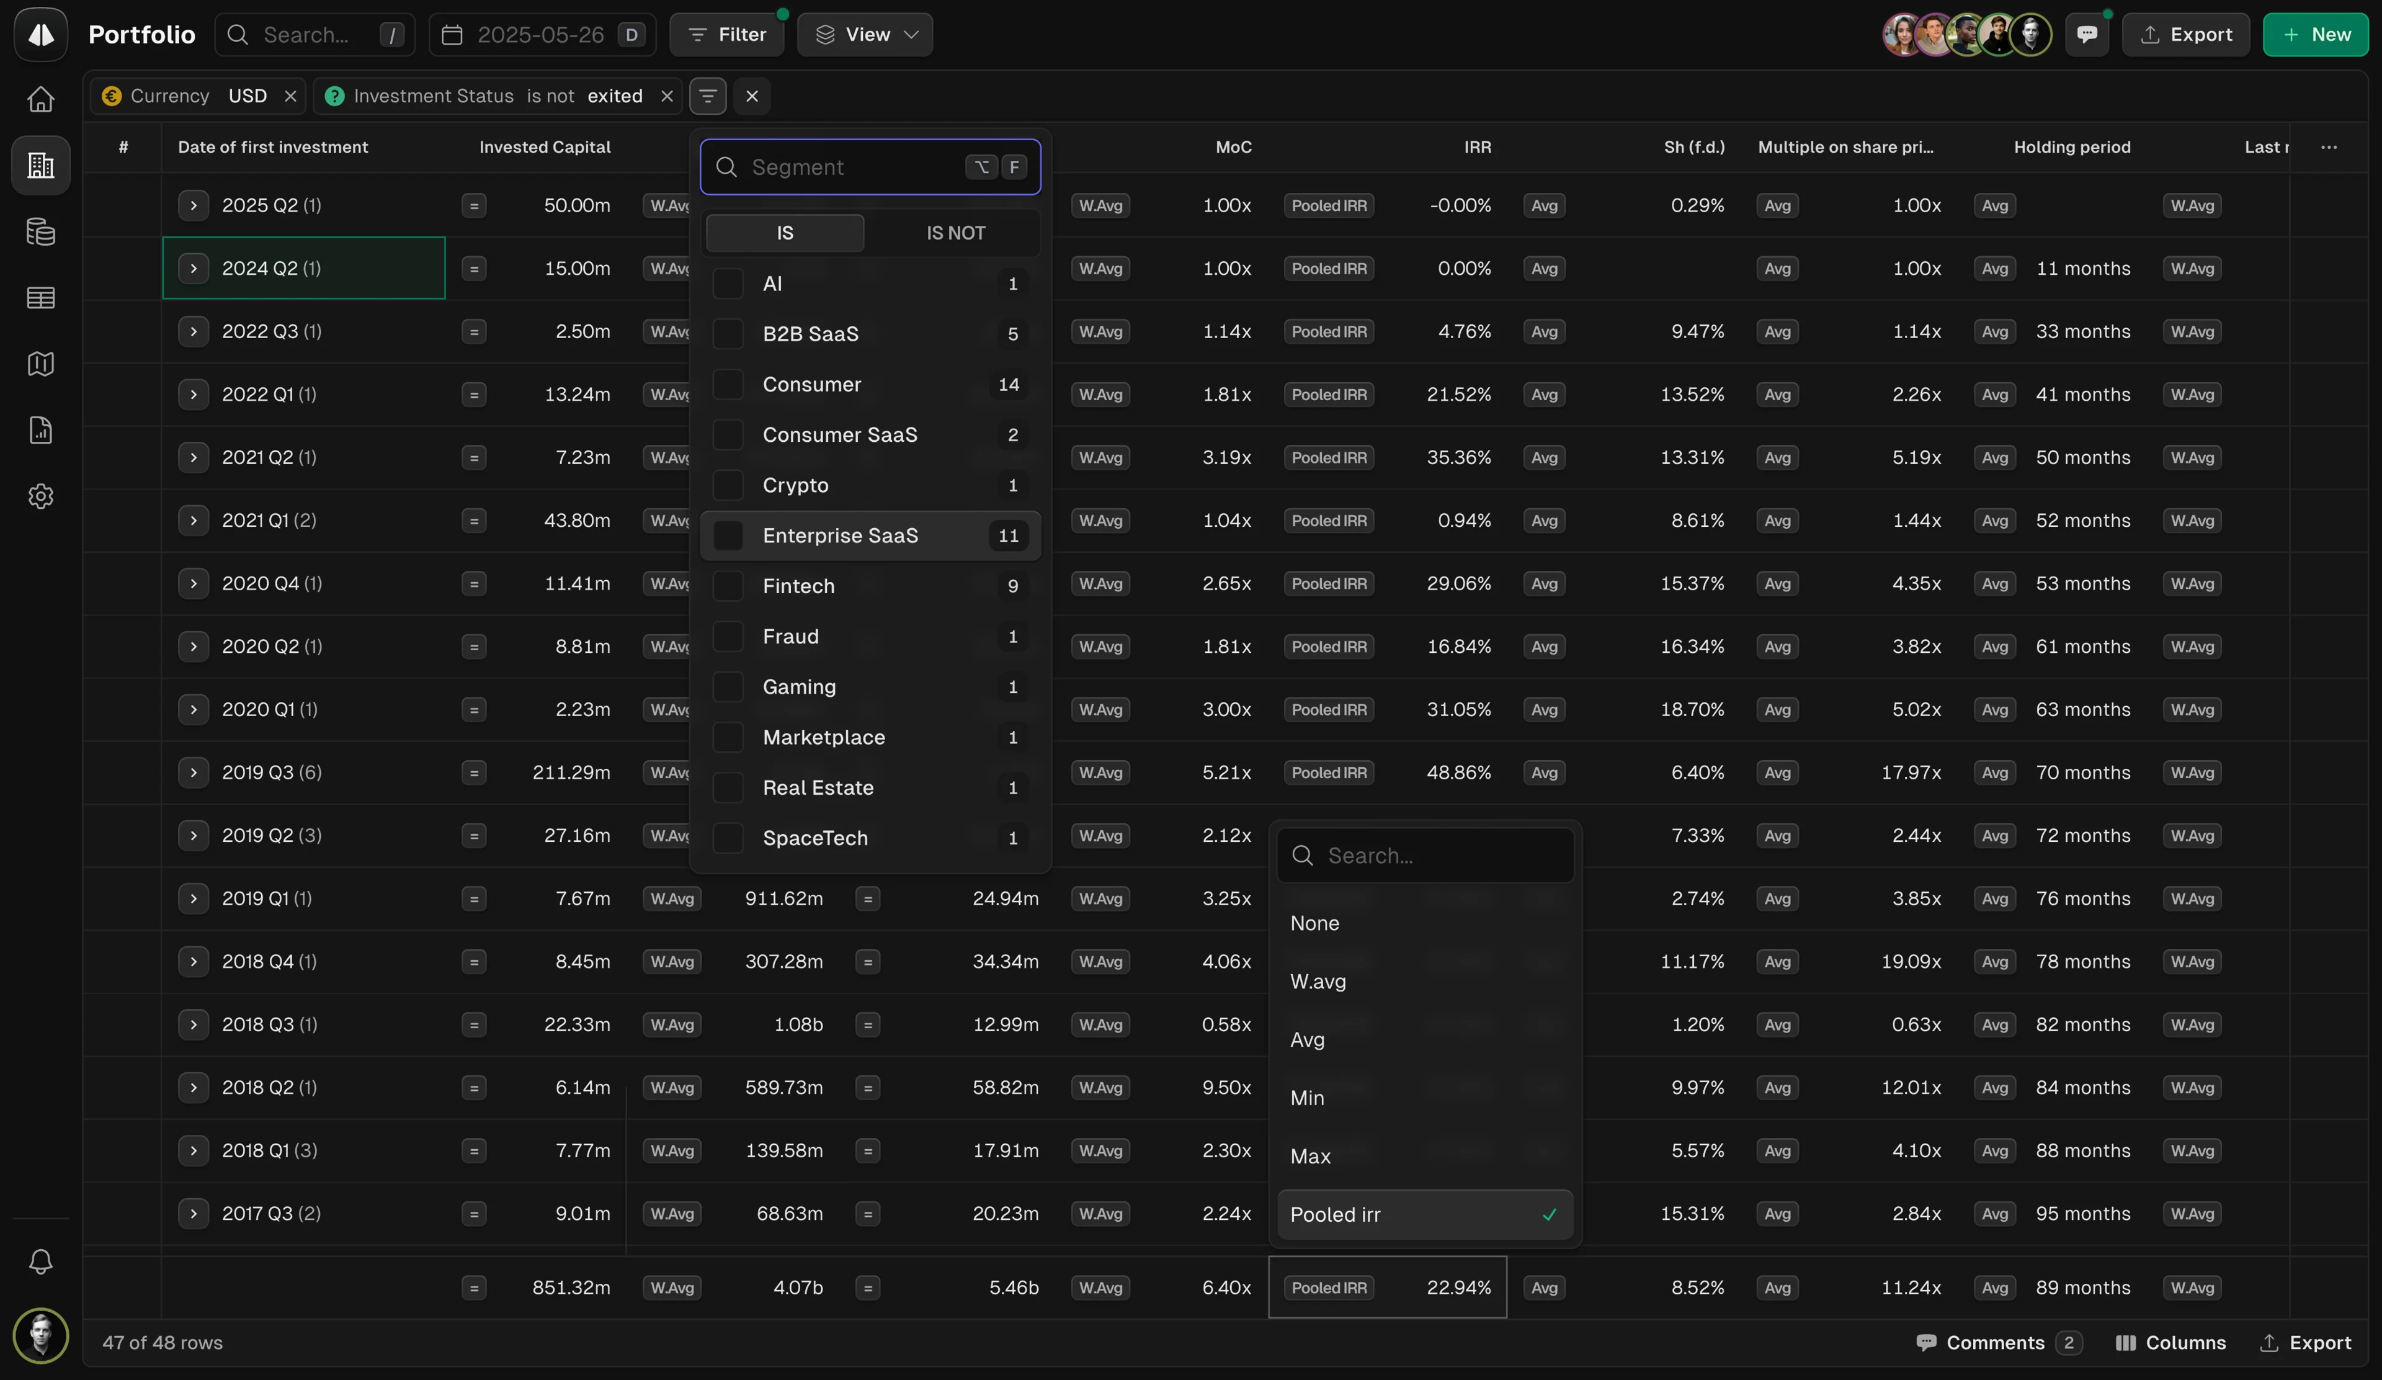Screen dimensions: 2382x1380
Task: Open the comments chat bubble icon
Action: [2087, 35]
